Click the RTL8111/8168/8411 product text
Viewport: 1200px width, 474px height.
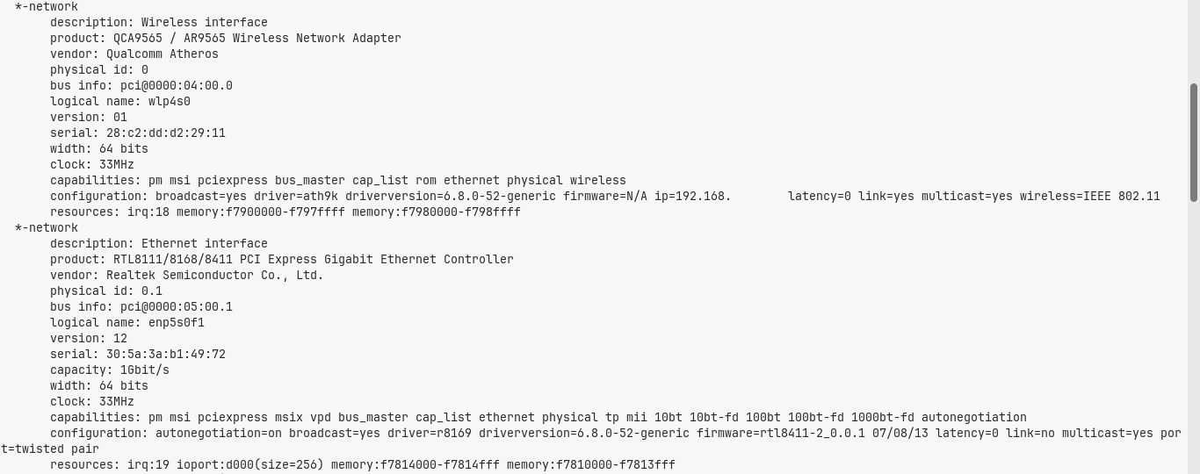[314, 260]
